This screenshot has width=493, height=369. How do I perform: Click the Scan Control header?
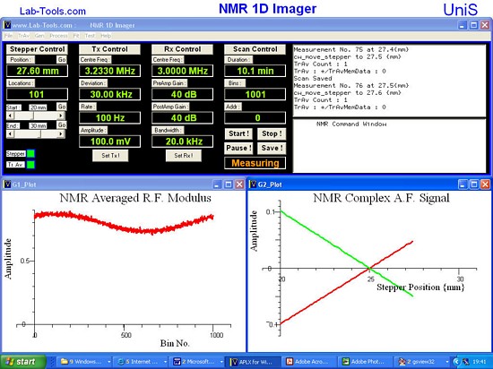point(255,49)
